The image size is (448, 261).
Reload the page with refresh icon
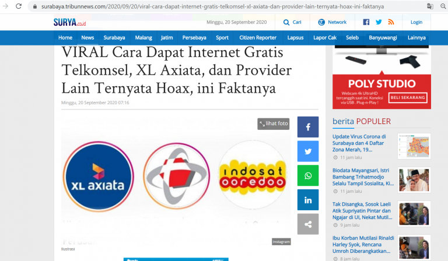coord(19,6)
